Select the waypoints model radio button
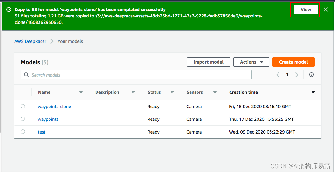Viewport: 335px width, 172px height. point(23,119)
